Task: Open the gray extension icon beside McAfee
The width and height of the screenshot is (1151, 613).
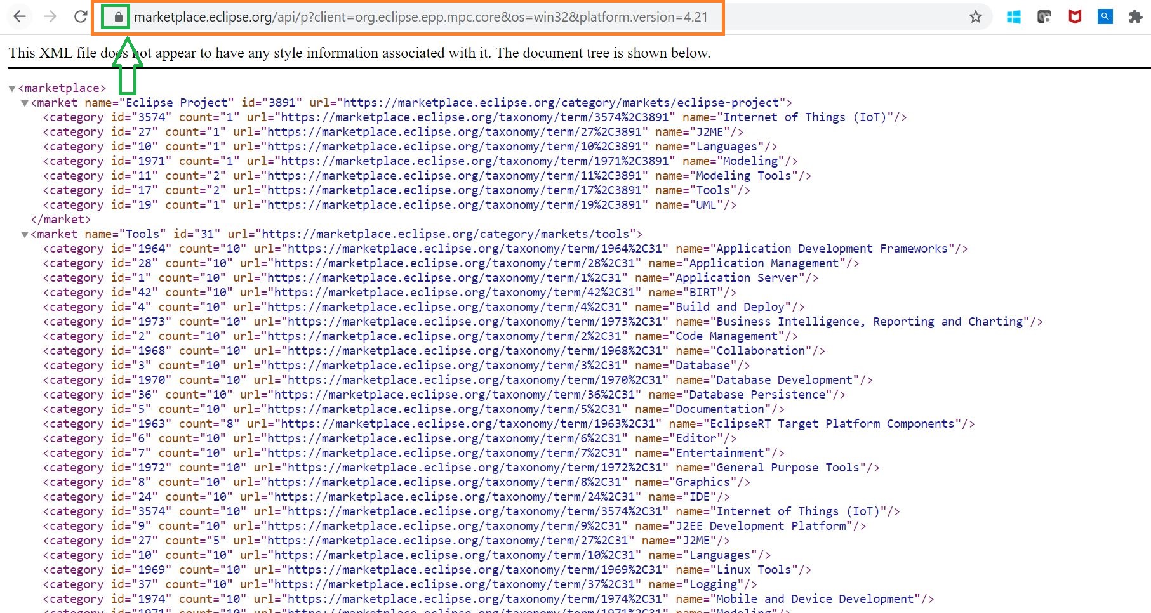Action: tap(1044, 17)
